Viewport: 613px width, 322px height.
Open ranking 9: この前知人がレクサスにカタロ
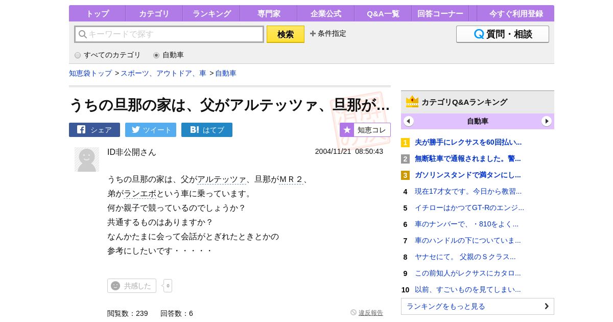[x=468, y=273]
